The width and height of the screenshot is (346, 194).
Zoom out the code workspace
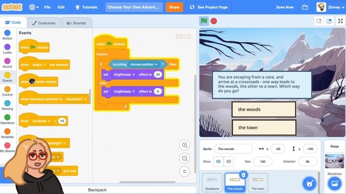[x=184, y=158]
